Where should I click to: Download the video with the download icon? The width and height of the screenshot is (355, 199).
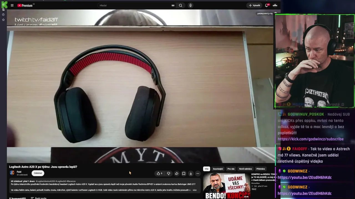(x=191, y=174)
